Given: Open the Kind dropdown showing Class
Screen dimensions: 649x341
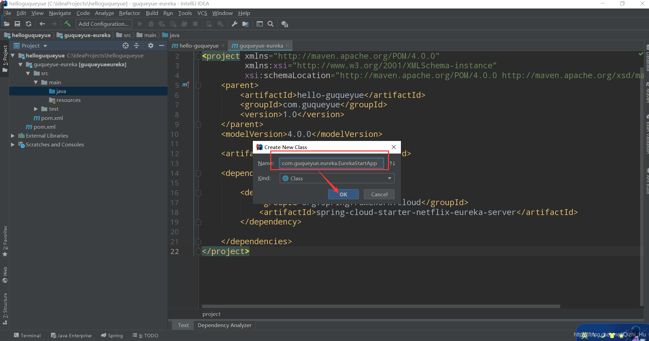Looking at the screenshot, I should tap(337, 178).
